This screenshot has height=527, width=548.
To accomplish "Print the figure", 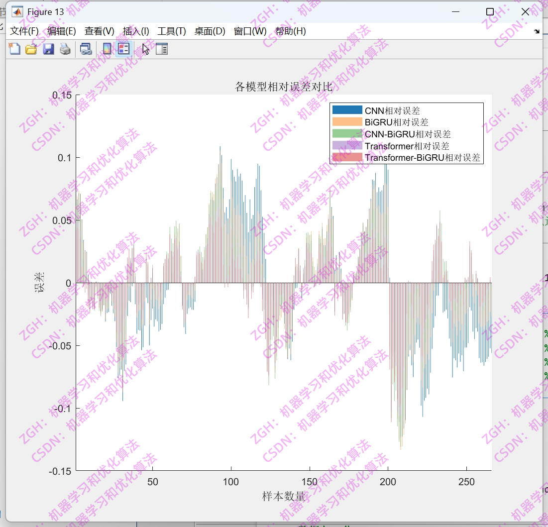I will pos(65,49).
